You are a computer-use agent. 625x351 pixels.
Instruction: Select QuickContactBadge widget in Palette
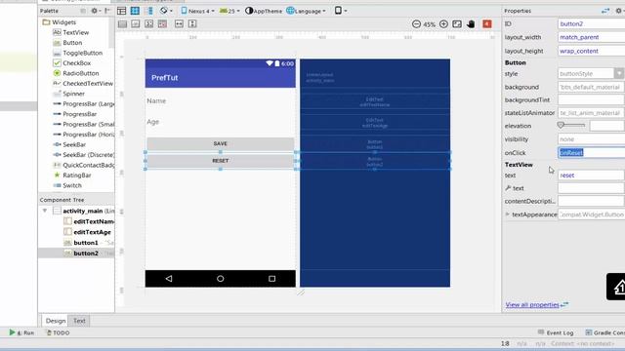[x=83, y=165]
